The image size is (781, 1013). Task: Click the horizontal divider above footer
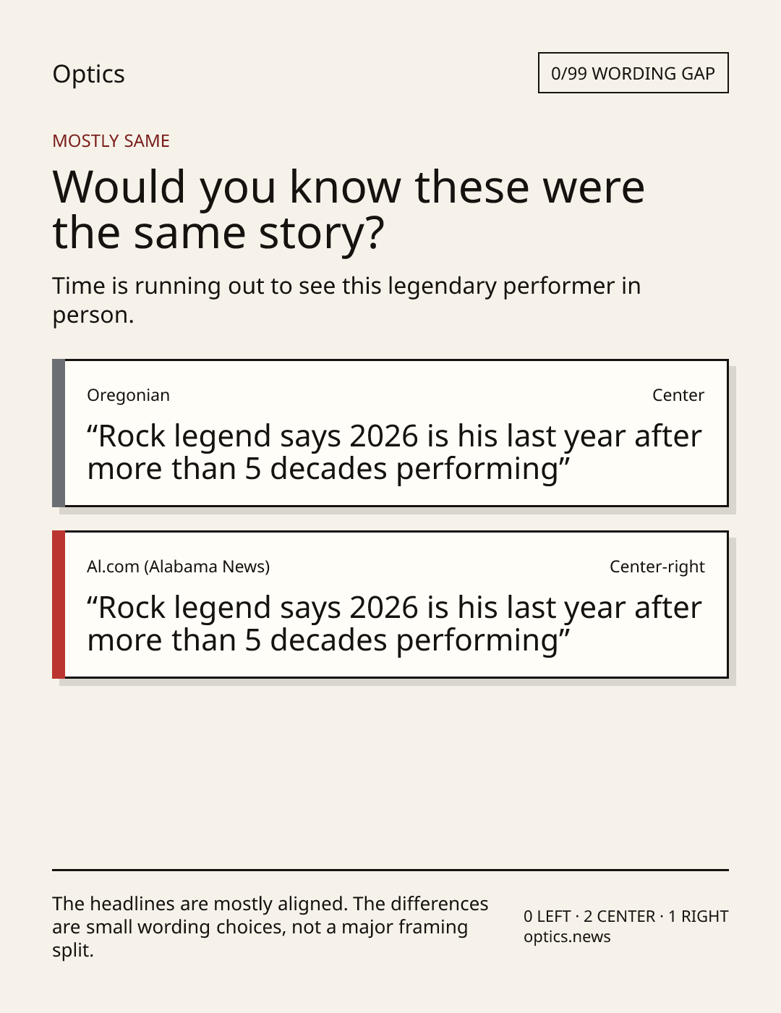coord(390,870)
